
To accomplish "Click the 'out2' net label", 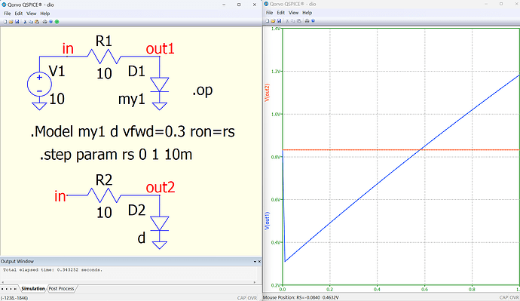I will pyautogui.click(x=161, y=188).
